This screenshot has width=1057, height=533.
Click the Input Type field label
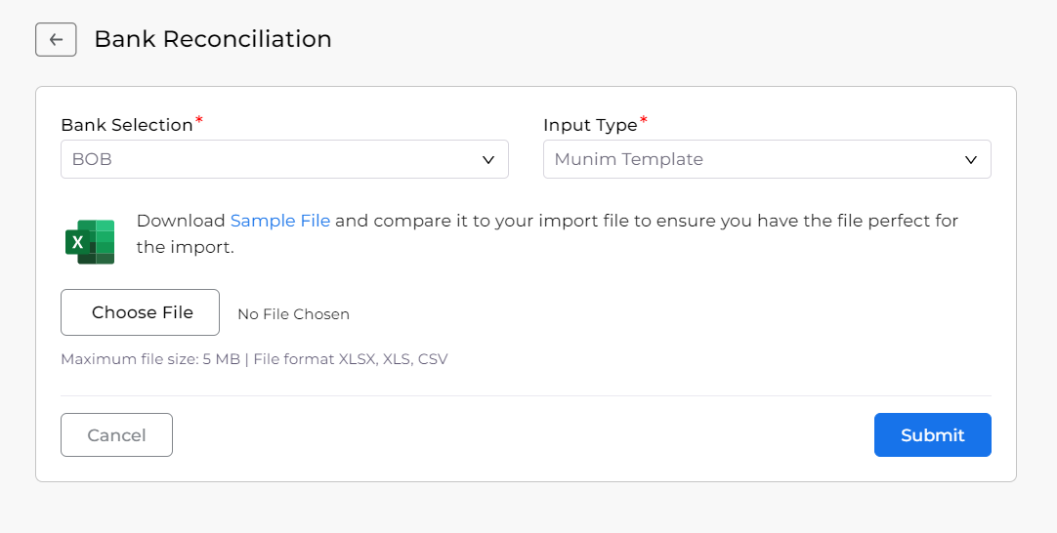[590, 125]
